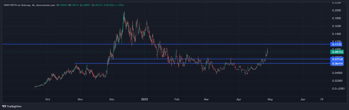This screenshot has height=110, width=349.
Task: Click the latest candle near May
Action: [267, 51]
